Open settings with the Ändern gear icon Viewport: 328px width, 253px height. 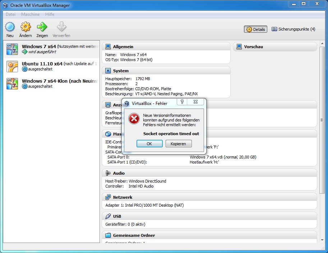pos(26,27)
